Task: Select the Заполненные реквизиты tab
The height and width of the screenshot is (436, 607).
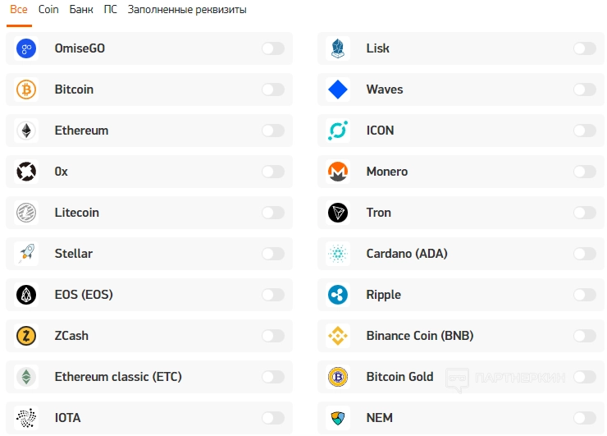Action: 187,10
